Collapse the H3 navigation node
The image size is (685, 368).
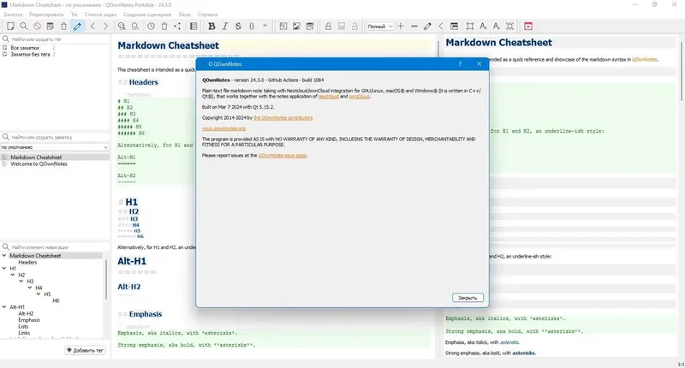tap(21, 282)
